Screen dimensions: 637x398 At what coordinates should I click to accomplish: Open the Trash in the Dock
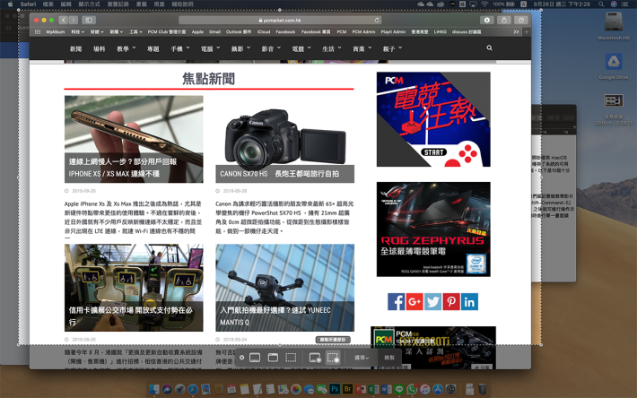[482, 389]
